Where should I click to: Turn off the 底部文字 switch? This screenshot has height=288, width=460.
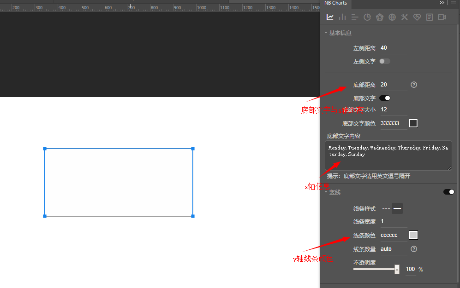coord(385,98)
